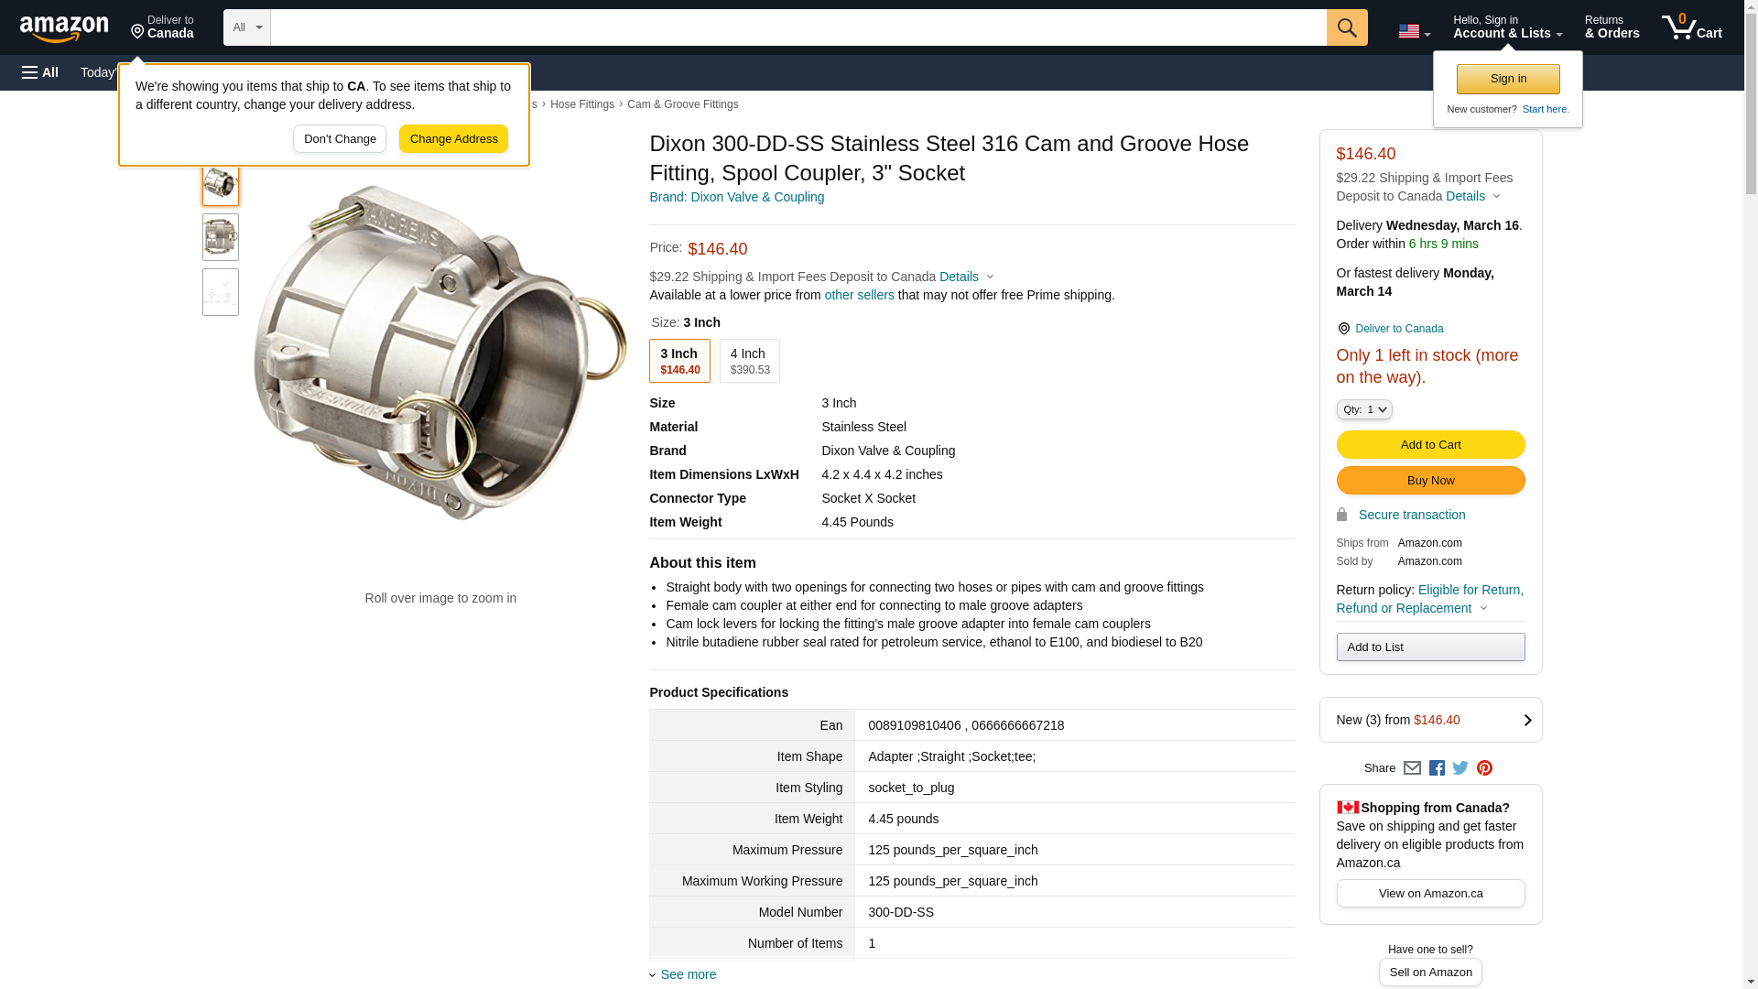Select the 3 Inch size option

click(x=679, y=361)
